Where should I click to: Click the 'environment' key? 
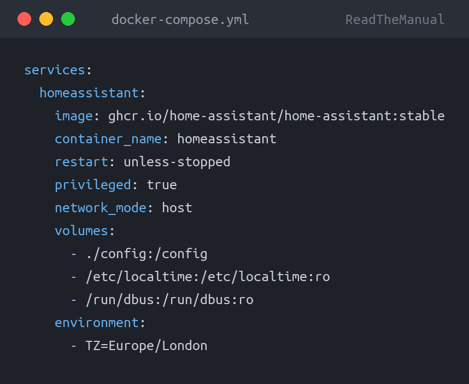[x=97, y=323]
